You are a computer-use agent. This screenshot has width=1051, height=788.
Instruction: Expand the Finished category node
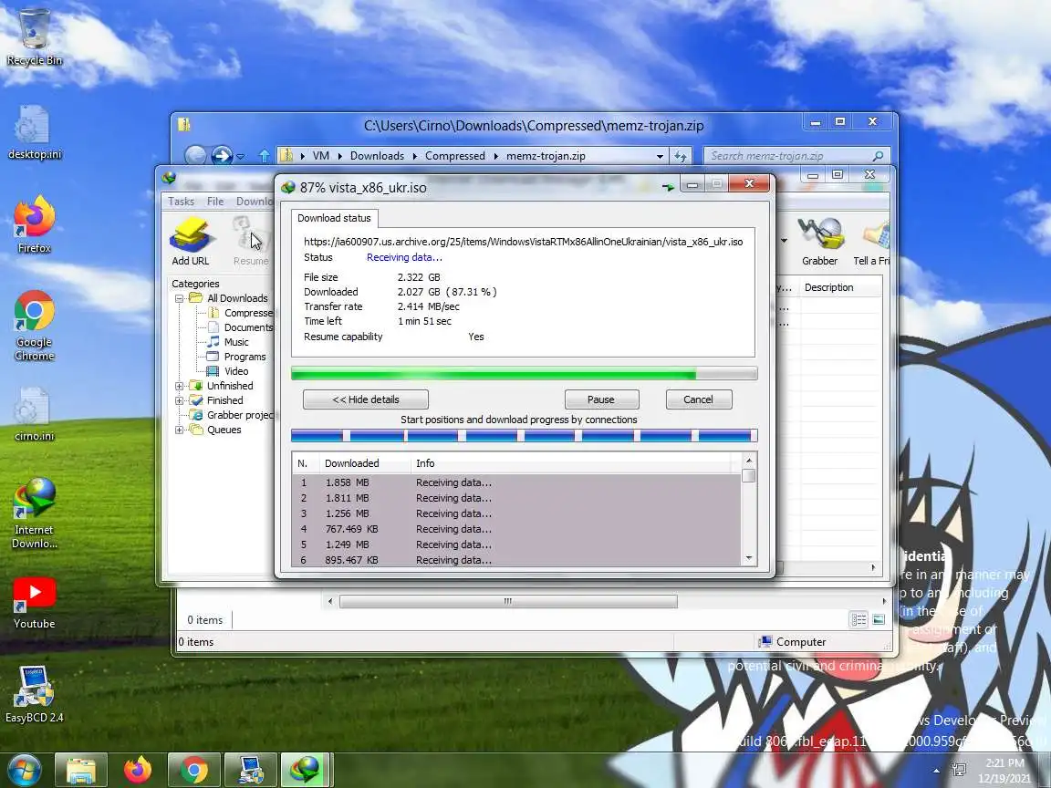click(x=179, y=400)
